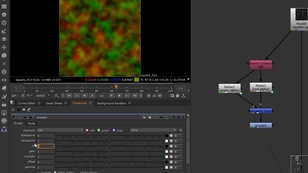Skip forward by 10 frames

160,96
